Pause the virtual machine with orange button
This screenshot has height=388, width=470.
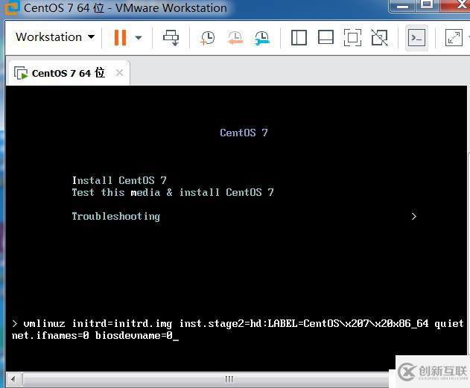(120, 37)
